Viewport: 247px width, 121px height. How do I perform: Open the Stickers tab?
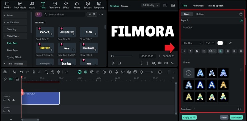88,5
